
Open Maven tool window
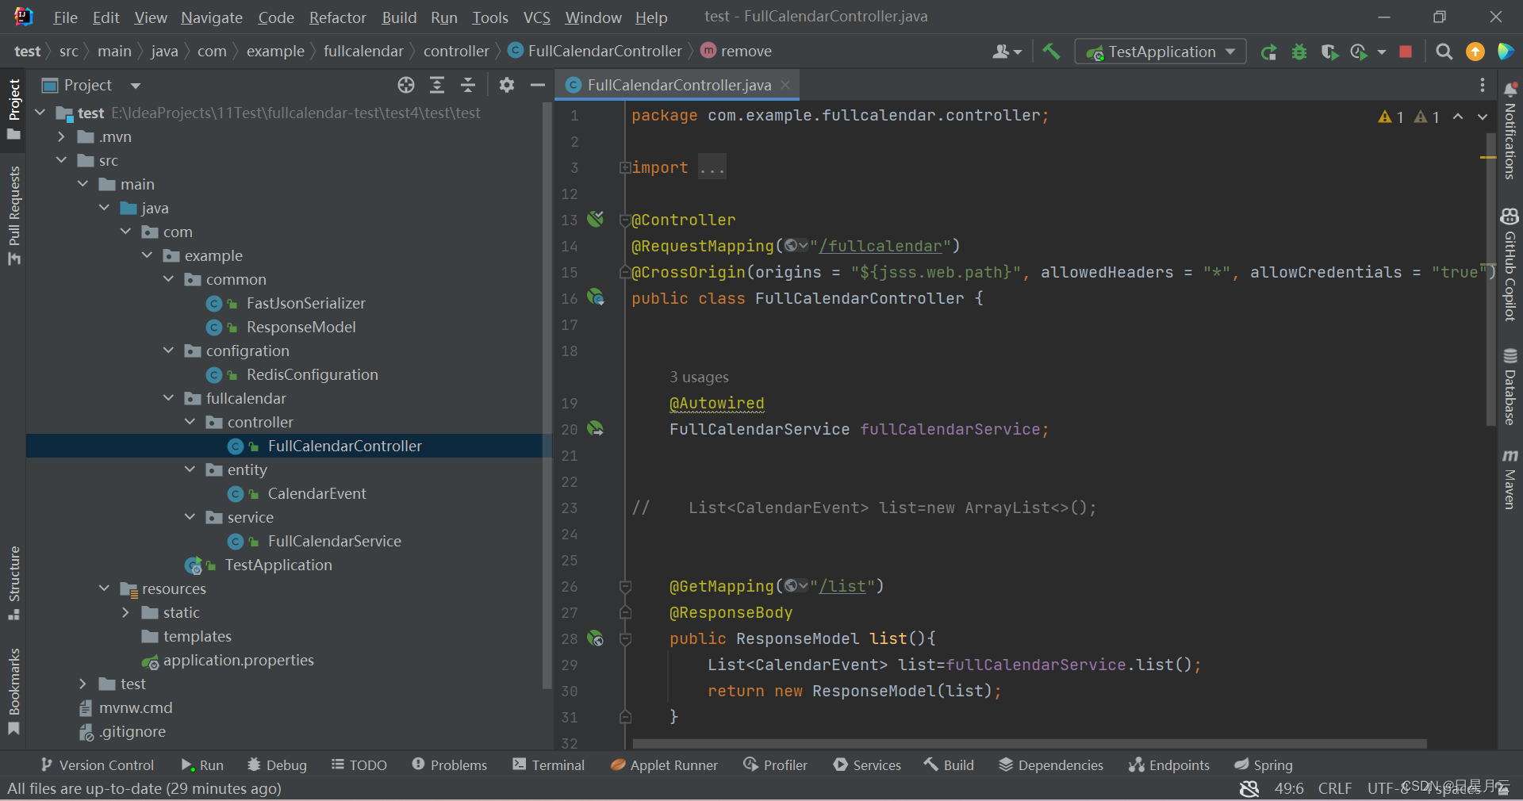pyautogui.click(x=1510, y=479)
